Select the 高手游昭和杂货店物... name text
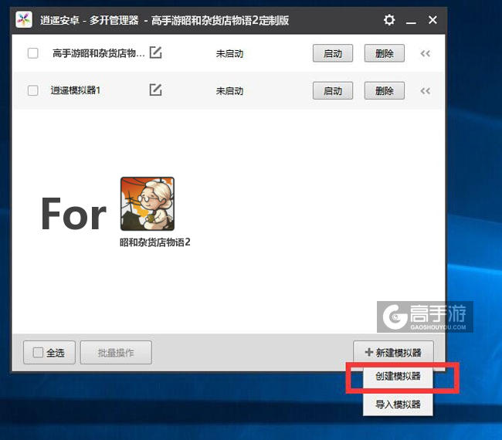 click(99, 53)
